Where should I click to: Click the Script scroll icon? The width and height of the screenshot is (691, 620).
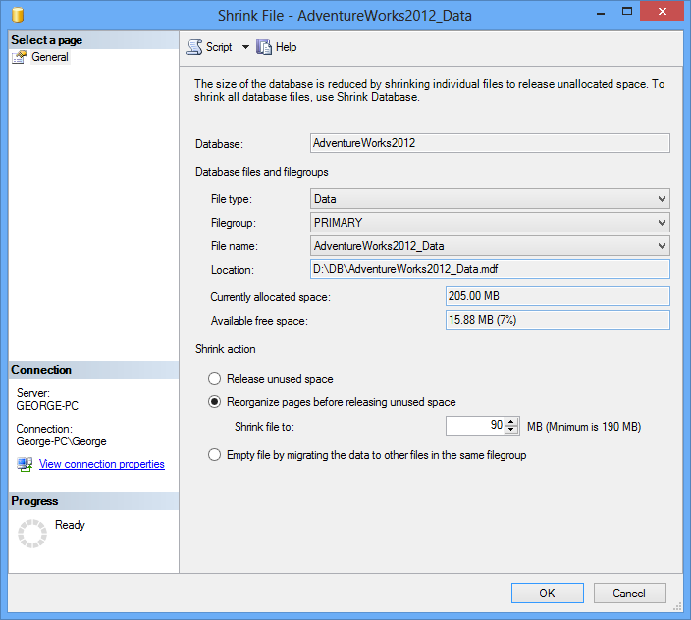194,47
